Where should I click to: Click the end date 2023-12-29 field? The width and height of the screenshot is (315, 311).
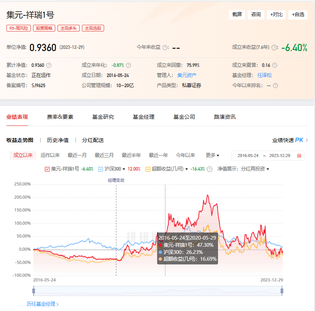click(x=280, y=155)
